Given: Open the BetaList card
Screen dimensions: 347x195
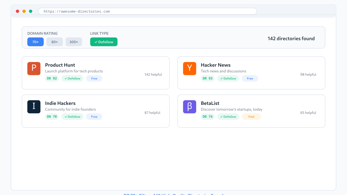Looking at the screenshot, I should tap(251, 111).
